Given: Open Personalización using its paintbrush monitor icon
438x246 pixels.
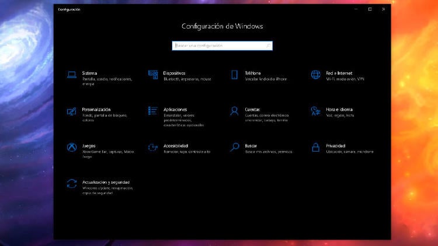Looking at the screenshot, I should 71,111.
